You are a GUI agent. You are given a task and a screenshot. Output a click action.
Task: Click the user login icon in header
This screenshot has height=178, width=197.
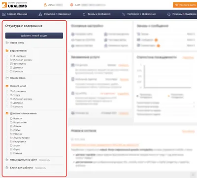(45, 5)
